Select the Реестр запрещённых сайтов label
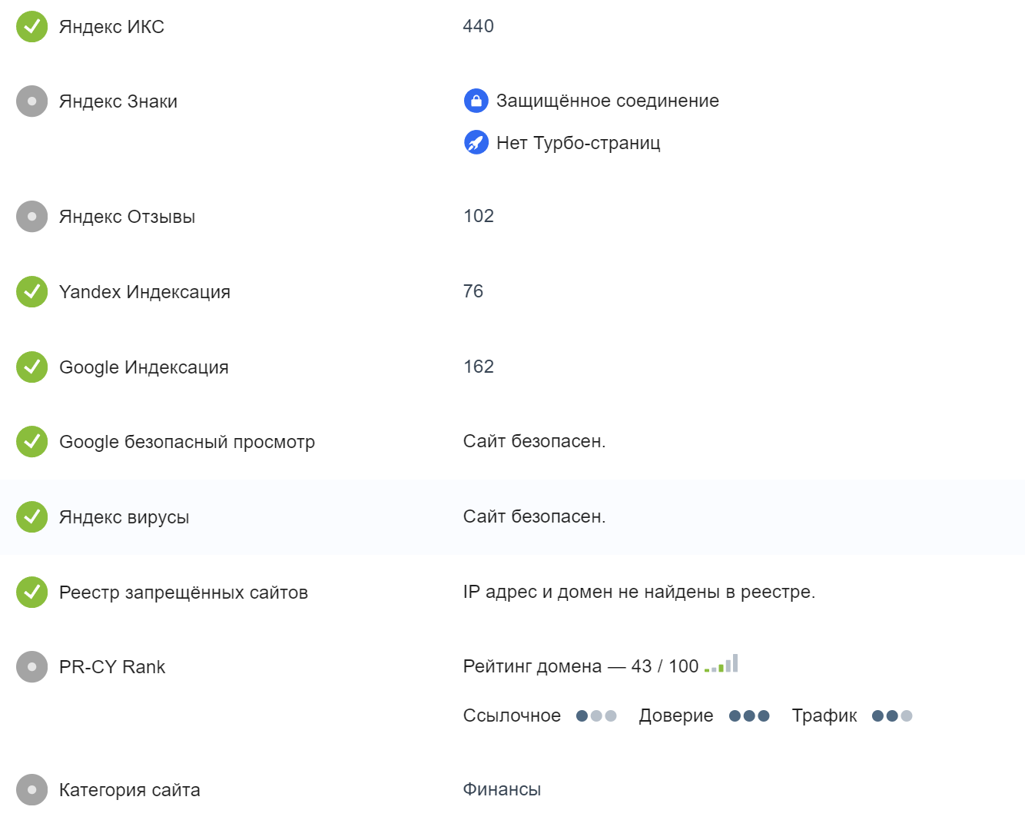1025x820 pixels. pos(183,593)
